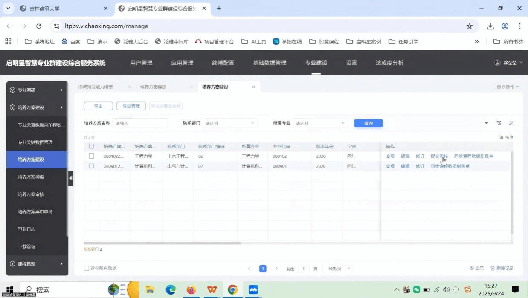The image size is (528, 298).
Task: Open the 10条/页 page size dropdown
Action: pos(338,269)
